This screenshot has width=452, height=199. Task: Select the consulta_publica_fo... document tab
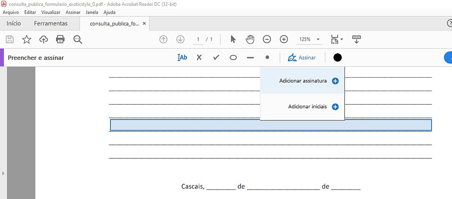point(114,23)
